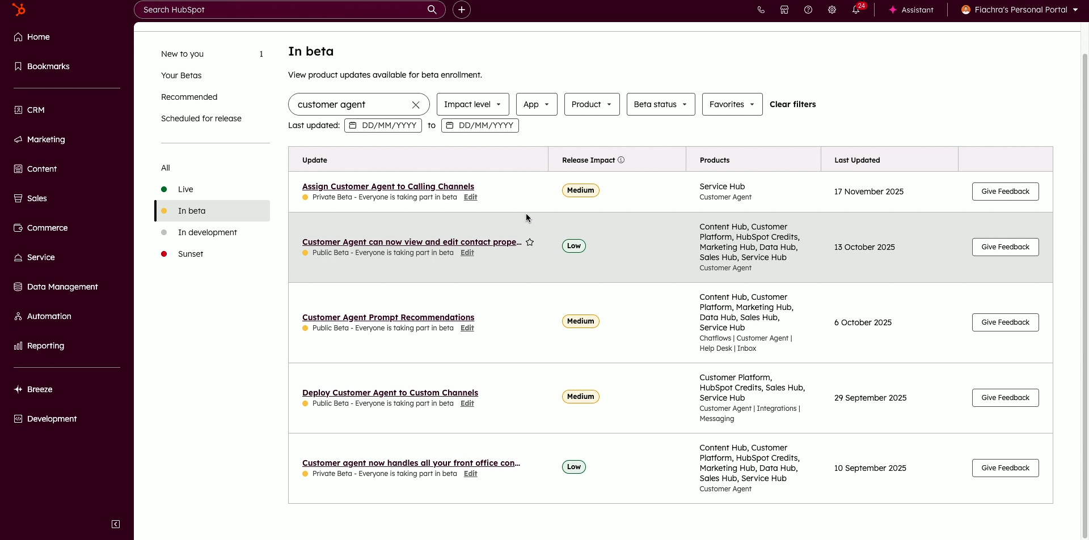This screenshot has width=1089, height=540.
Task: Clear the customer agent search text
Action: [416, 105]
